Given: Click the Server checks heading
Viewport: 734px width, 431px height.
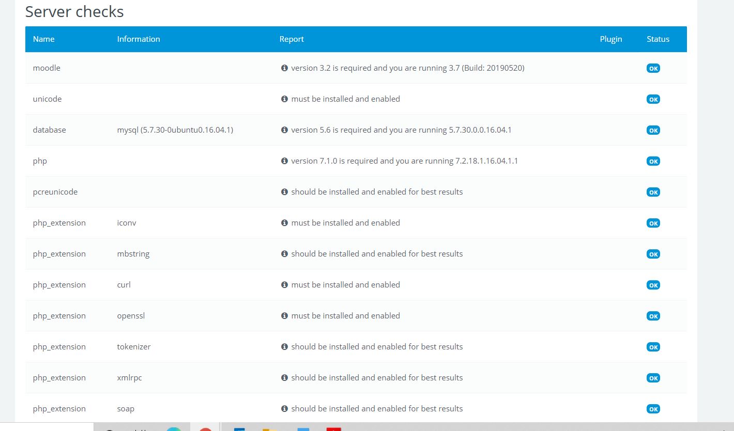Looking at the screenshot, I should click(x=74, y=11).
